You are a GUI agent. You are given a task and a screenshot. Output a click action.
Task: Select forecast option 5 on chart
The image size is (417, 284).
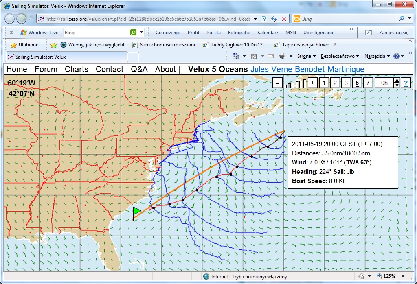[x=357, y=83]
